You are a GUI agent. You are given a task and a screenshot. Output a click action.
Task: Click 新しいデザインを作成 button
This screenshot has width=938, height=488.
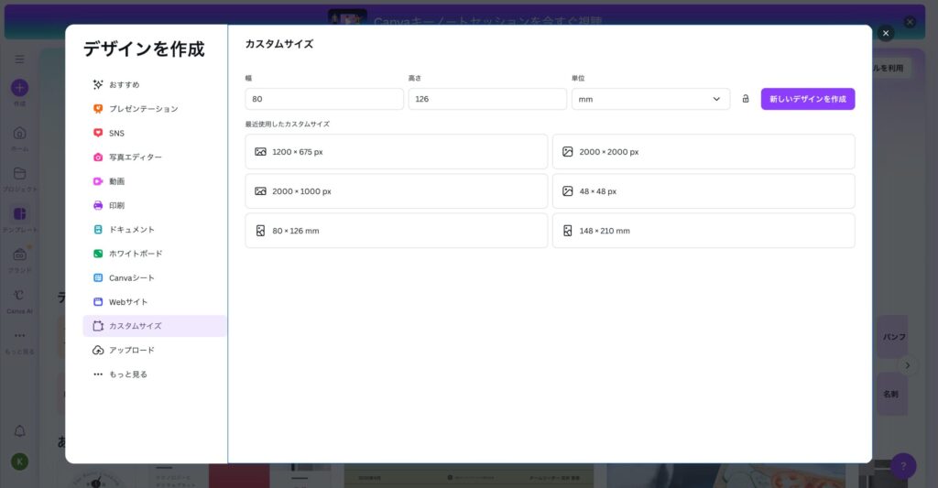807,99
